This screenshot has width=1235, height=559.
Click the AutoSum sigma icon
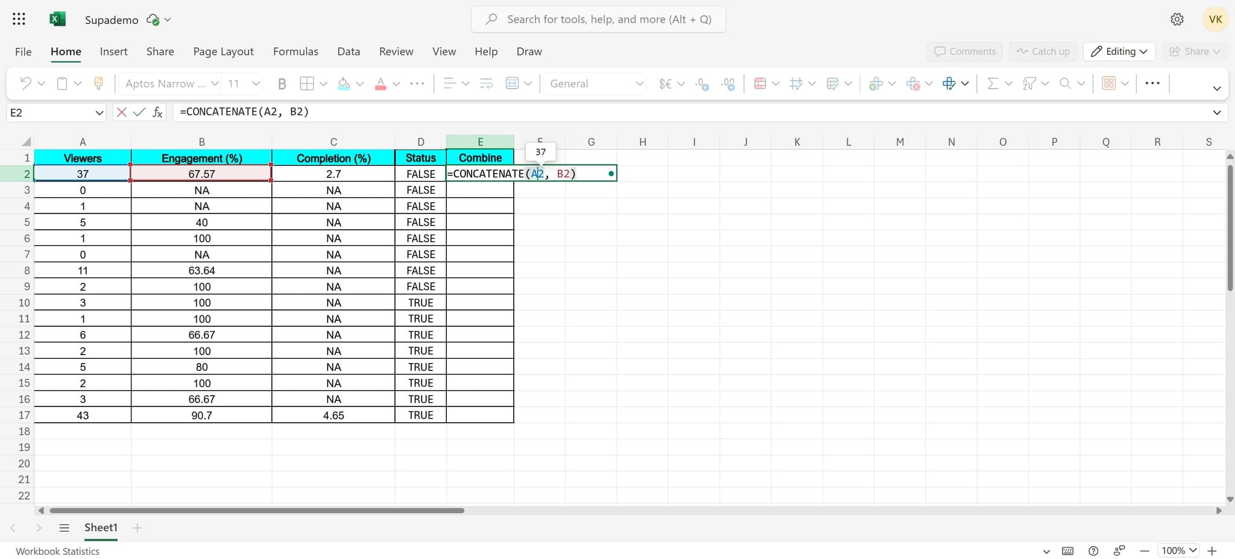tap(992, 84)
